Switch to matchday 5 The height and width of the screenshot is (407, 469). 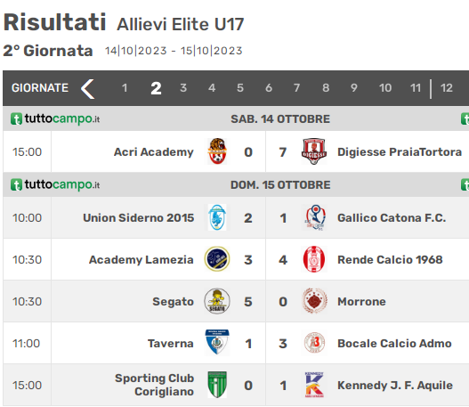[240, 88]
